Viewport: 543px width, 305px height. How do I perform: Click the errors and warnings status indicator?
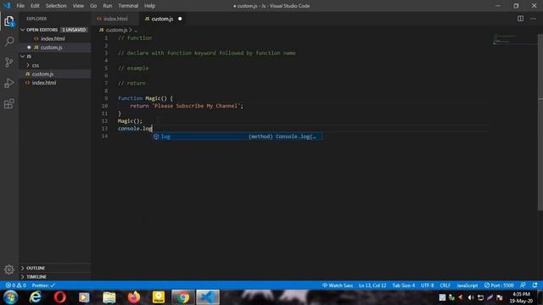click(15, 286)
